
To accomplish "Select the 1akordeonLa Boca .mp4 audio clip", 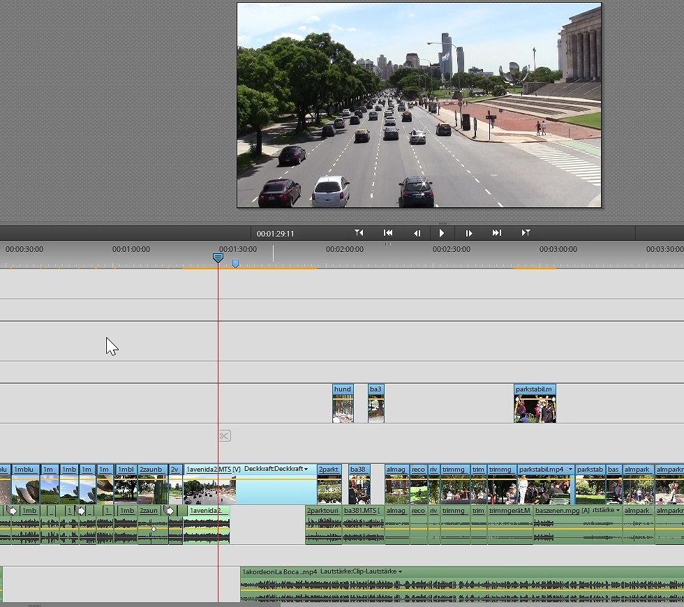I will pos(462,585).
